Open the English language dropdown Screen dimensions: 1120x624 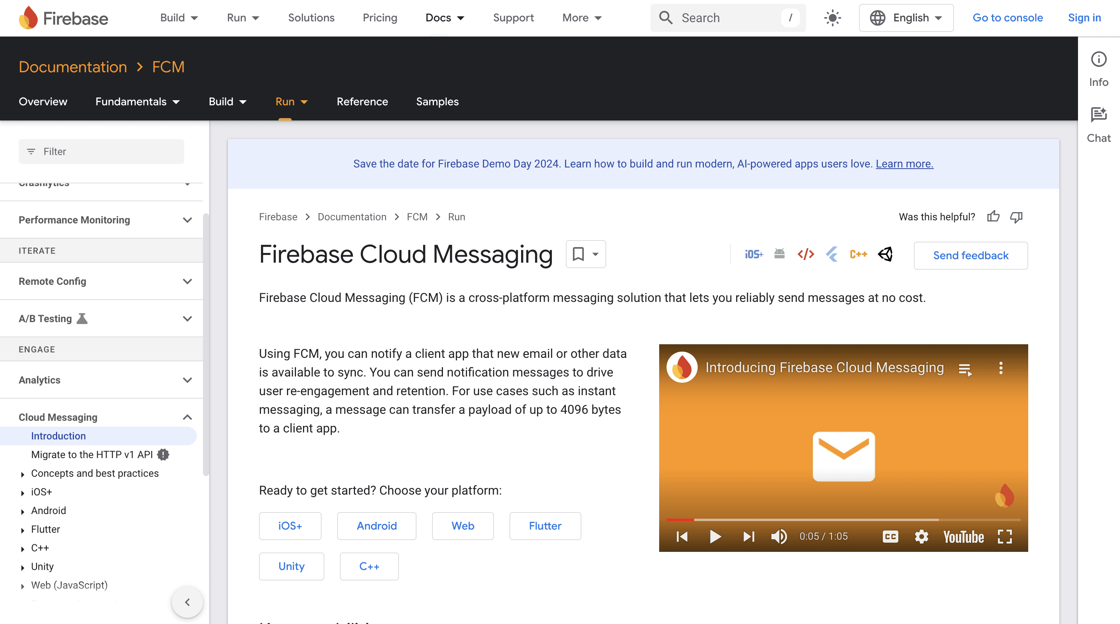click(906, 18)
